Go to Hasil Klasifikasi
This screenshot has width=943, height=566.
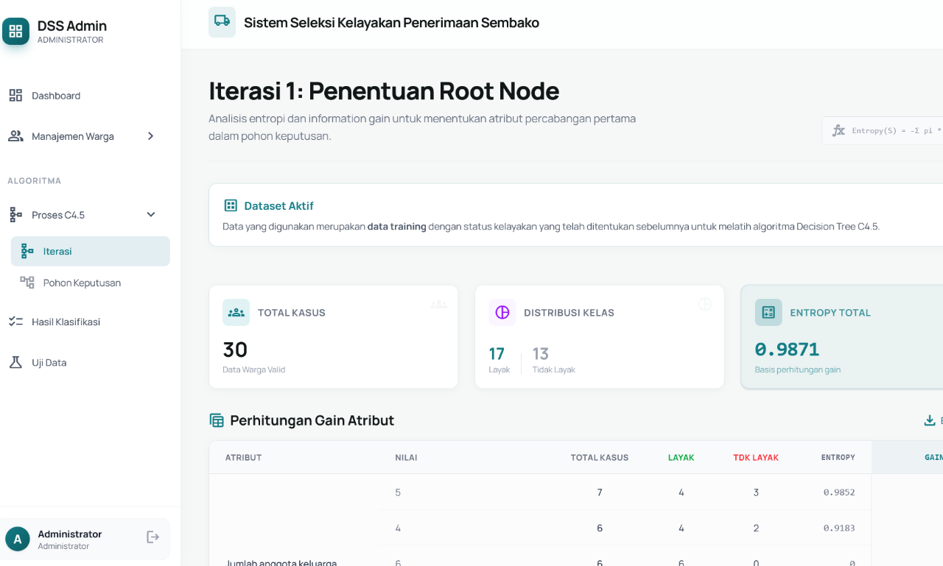pyautogui.click(x=66, y=322)
